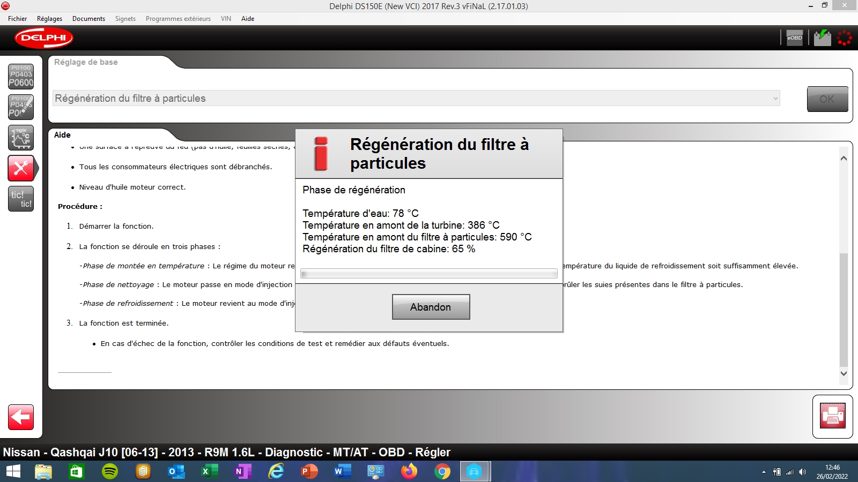Click the "Aide" panel heading
Screen dimensions: 858x482
click(62, 135)
